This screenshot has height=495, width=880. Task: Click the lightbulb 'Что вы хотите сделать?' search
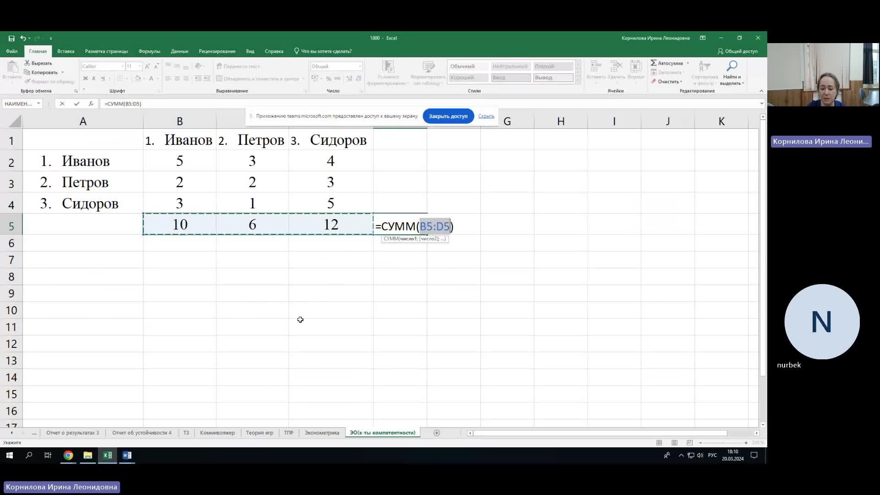coord(323,51)
